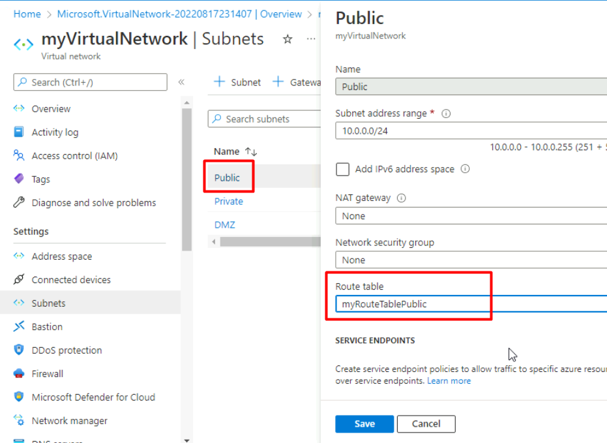Click the Name column header

(226, 151)
